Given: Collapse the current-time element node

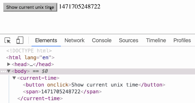Looking at the screenshot, I should click(x=14, y=78).
